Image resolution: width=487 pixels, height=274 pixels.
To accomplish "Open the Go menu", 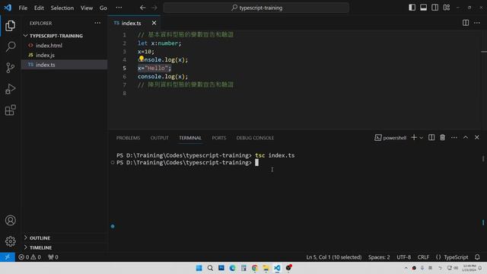I will 103,8.
